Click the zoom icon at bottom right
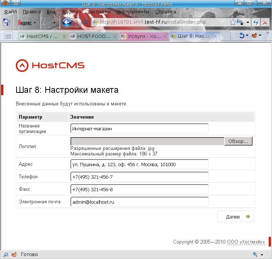 tap(255, 255)
